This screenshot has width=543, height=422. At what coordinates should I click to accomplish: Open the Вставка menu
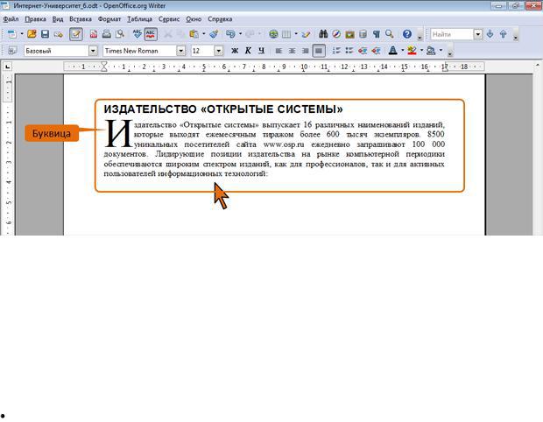coord(81,19)
